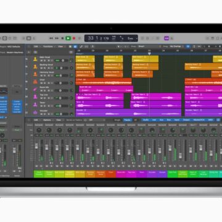Image resolution: width=222 pixels, height=222 pixels.
Task: Click the Stop button in the transport
Action: point(62,38)
